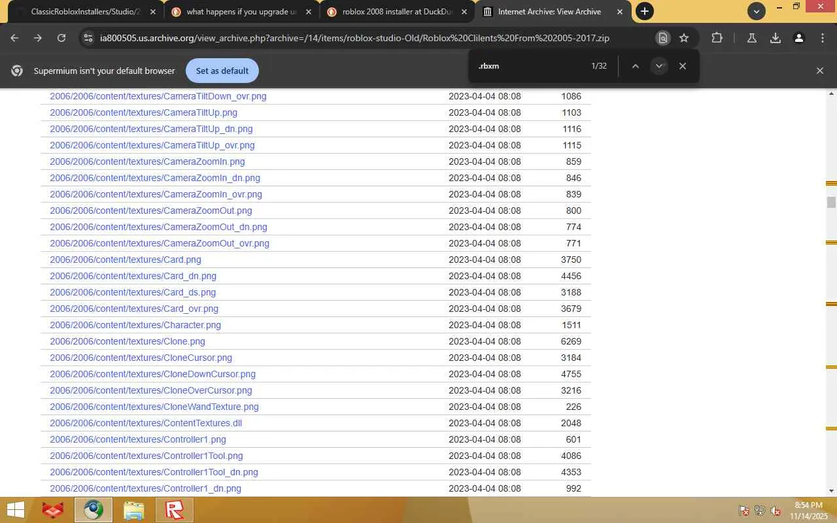837x523 pixels.
Task: Open the browser three-dot menu
Action: pyautogui.click(x=823, y=38)
